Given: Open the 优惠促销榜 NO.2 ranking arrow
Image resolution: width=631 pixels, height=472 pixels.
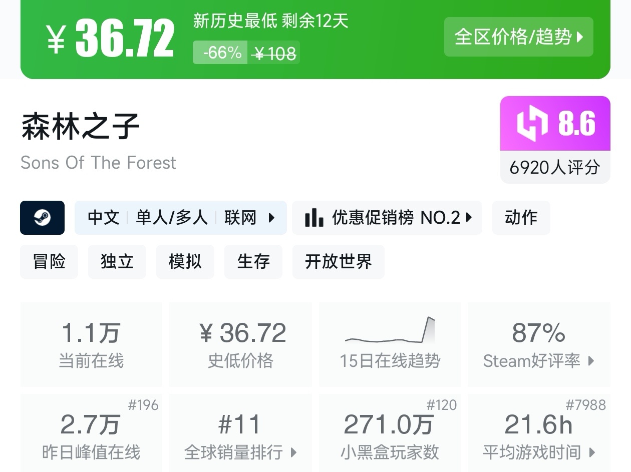Looking at the screenshot, I should [469, 218].
